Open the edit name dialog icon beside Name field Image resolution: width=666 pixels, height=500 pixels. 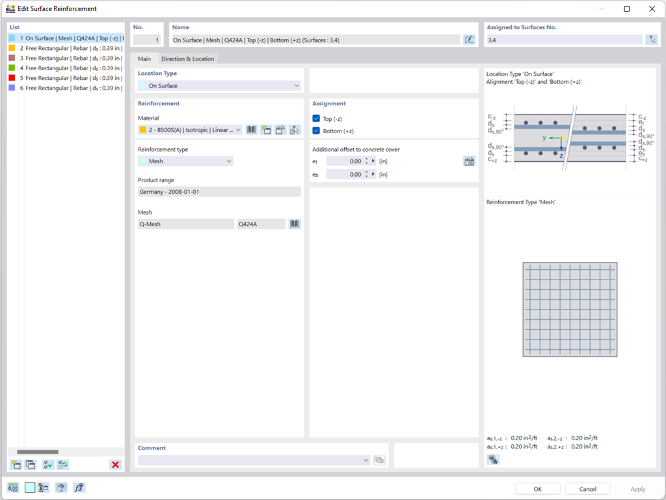[470, 40]
